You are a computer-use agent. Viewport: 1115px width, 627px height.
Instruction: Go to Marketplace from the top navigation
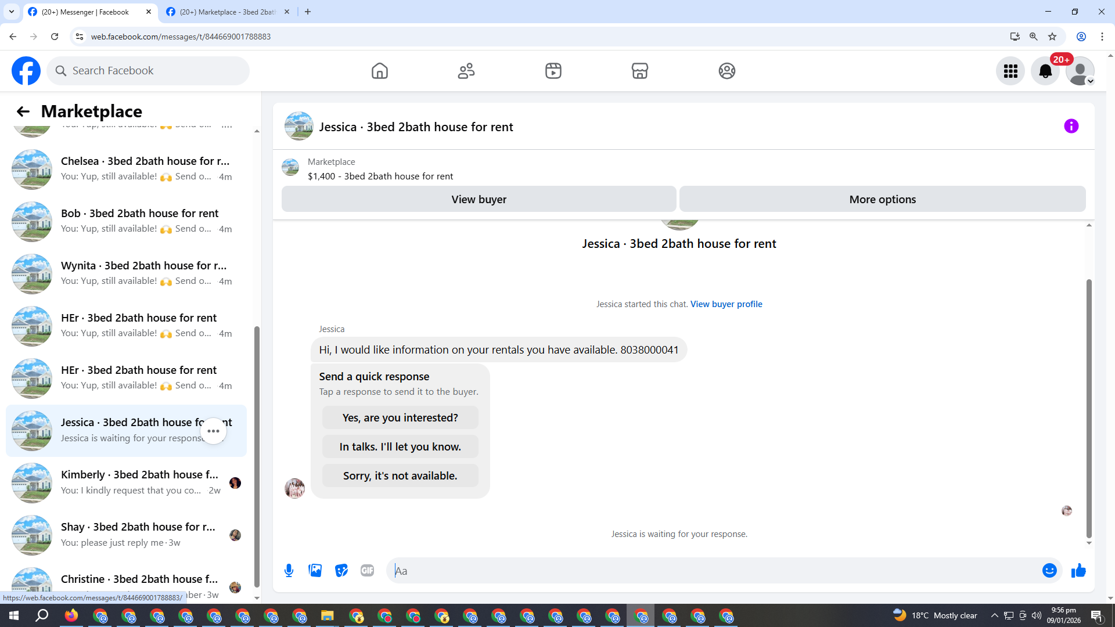pos(639,71)
